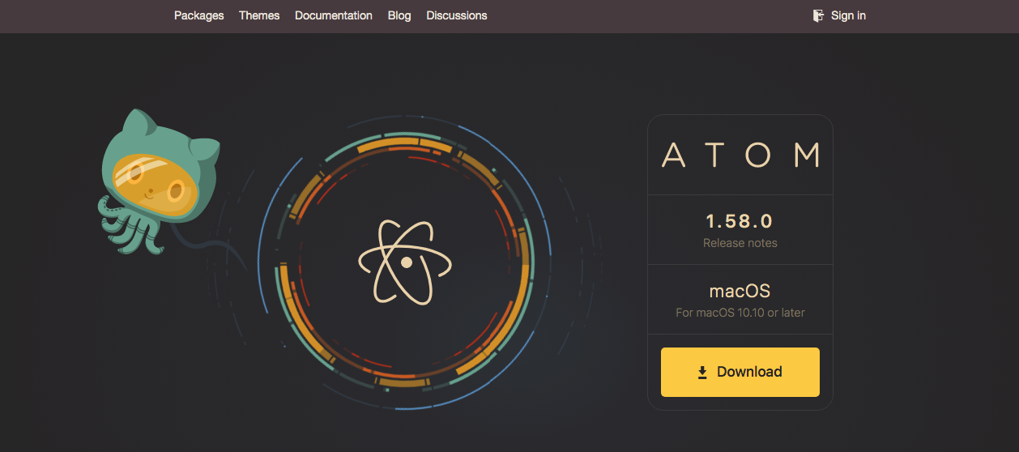1019x452 pixels.
Task: Open the Packages page
Action: click(x=198, y=15)
